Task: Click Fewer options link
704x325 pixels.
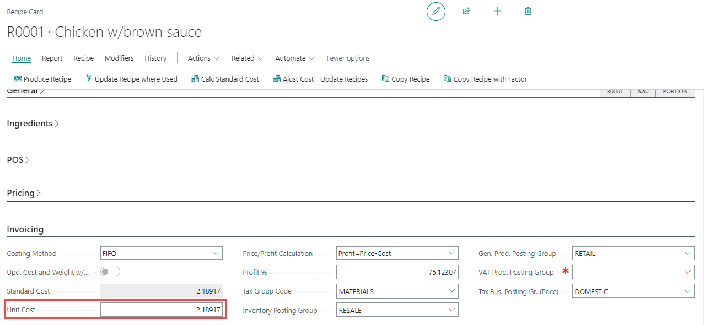Action: pyautogui.click(x=348, y=58)
